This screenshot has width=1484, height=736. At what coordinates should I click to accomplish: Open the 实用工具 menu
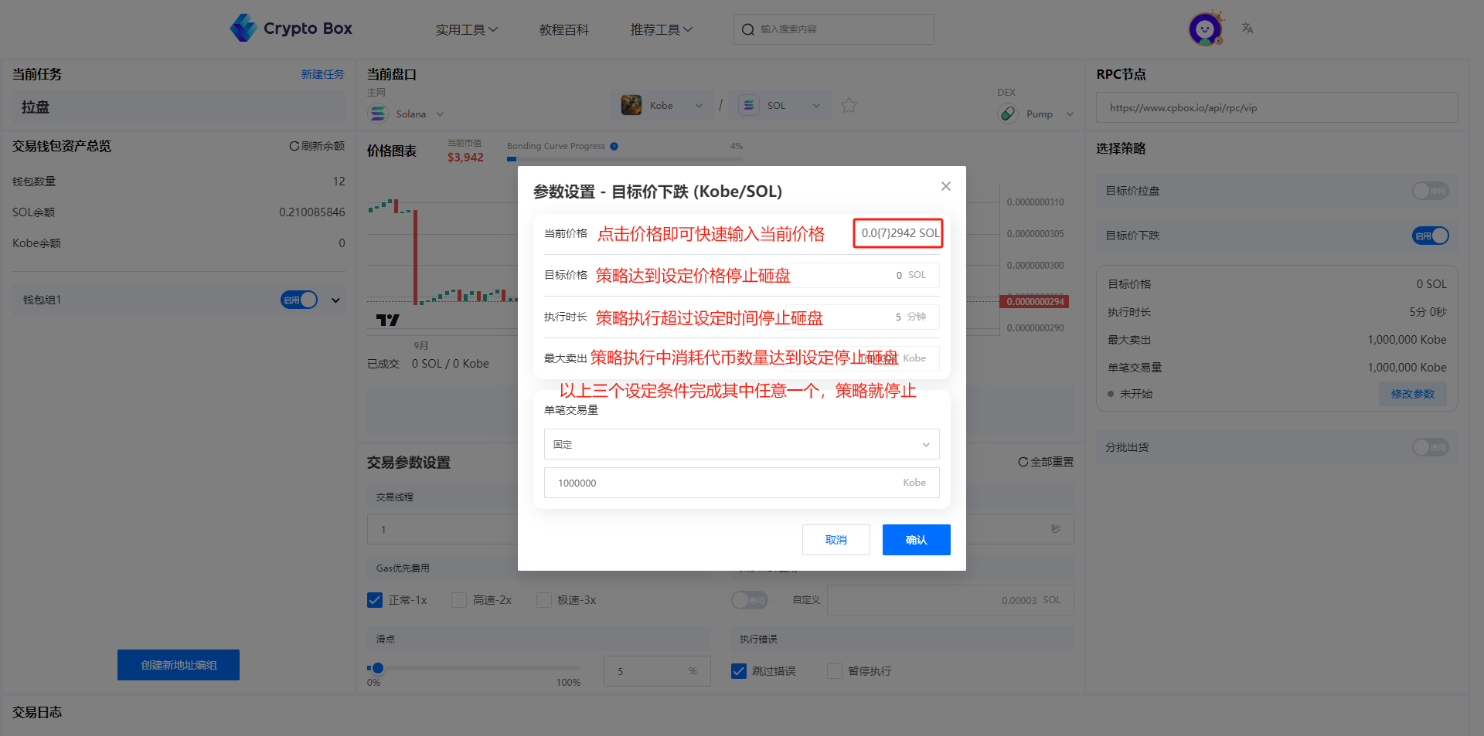point(466,29)
